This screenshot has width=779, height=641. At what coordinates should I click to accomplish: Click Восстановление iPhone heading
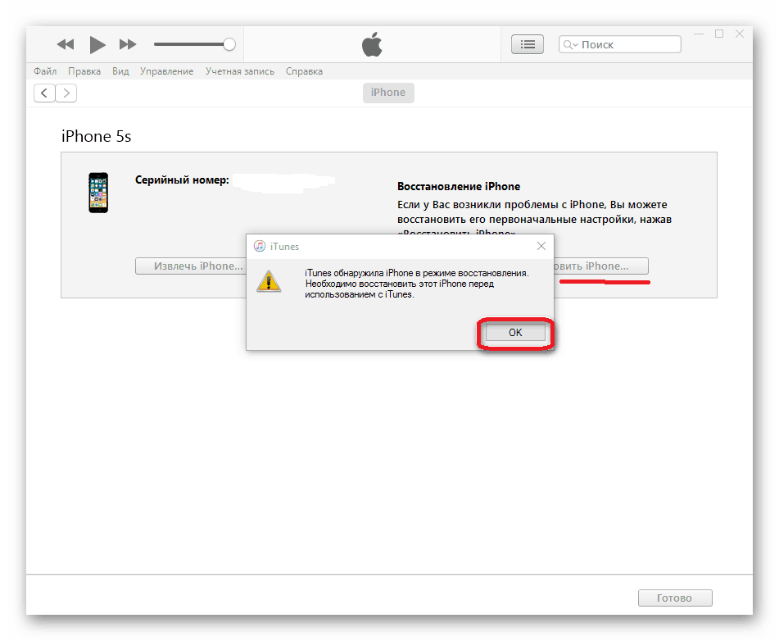459,187
